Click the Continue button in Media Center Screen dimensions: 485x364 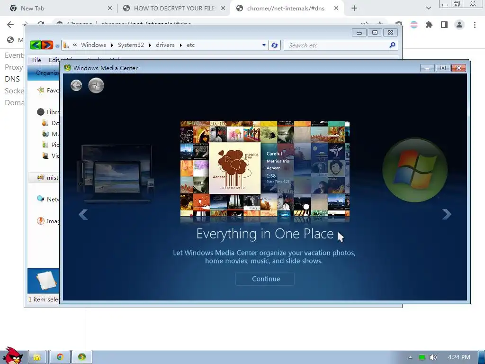(x=265, y=279)
